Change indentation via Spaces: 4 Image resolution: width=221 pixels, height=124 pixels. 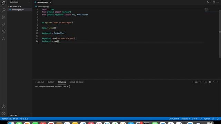click(x=185, y=119)
